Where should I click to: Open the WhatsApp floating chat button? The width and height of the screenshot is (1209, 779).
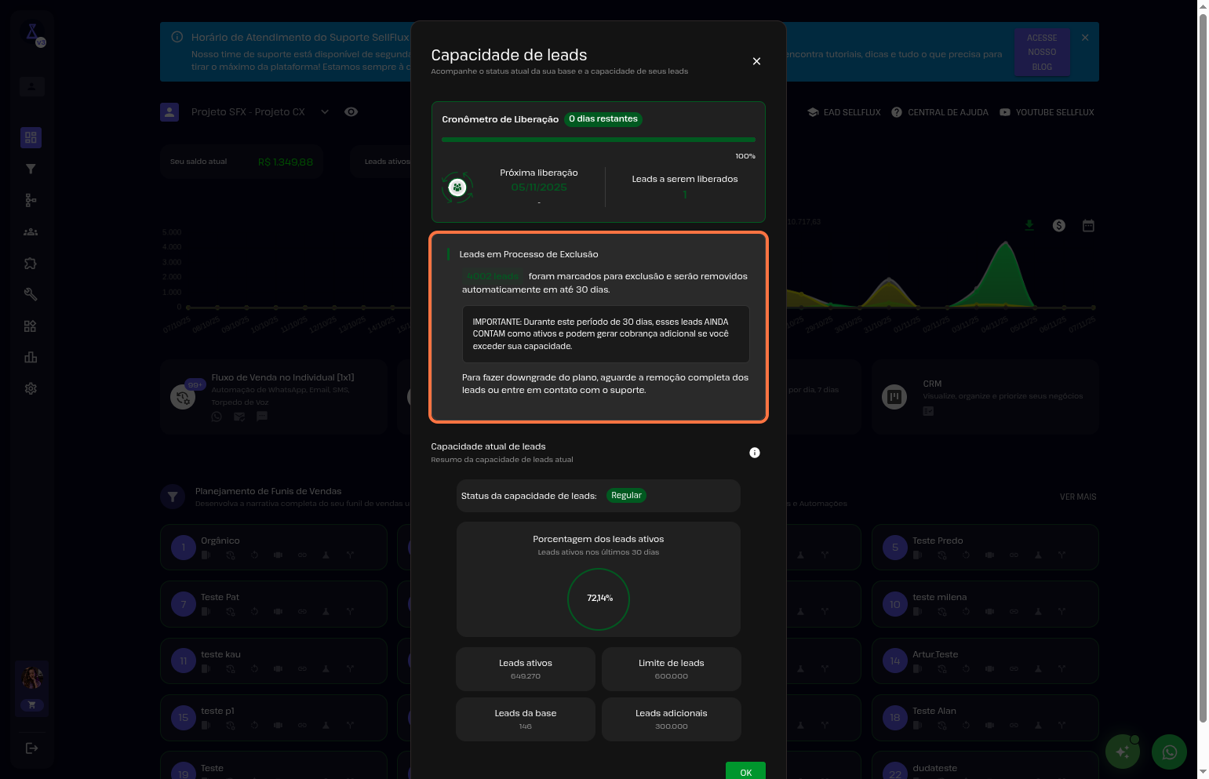pos(1169,752)
